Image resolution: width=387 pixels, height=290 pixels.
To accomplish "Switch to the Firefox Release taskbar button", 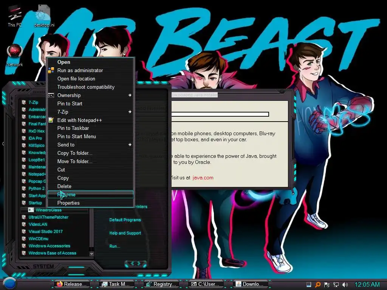I will pos(71,284).
